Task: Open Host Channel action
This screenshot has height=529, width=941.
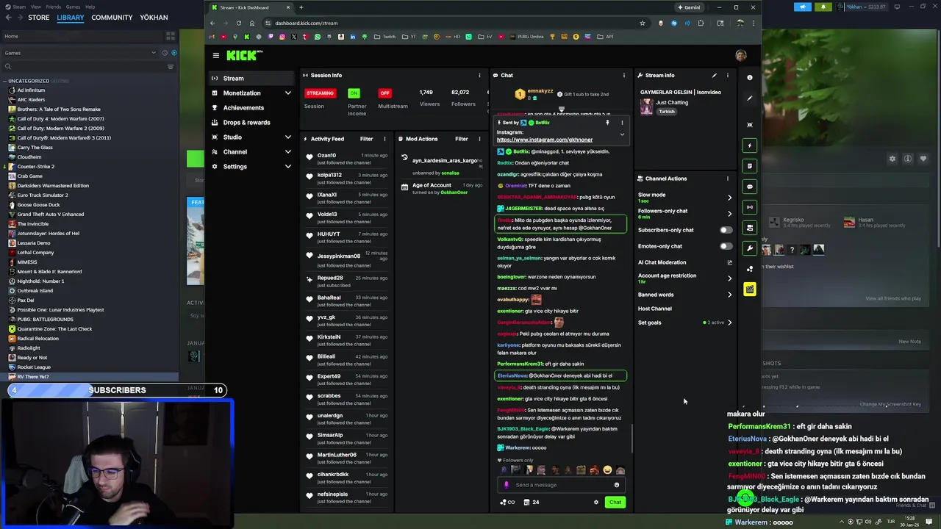Action: click(x=655, y=309)
